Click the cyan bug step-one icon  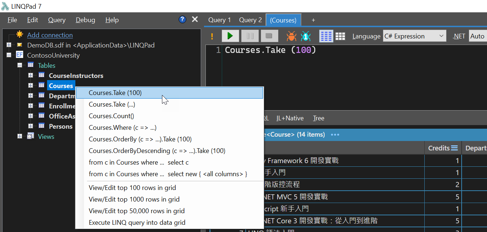[x=306, y=36]
